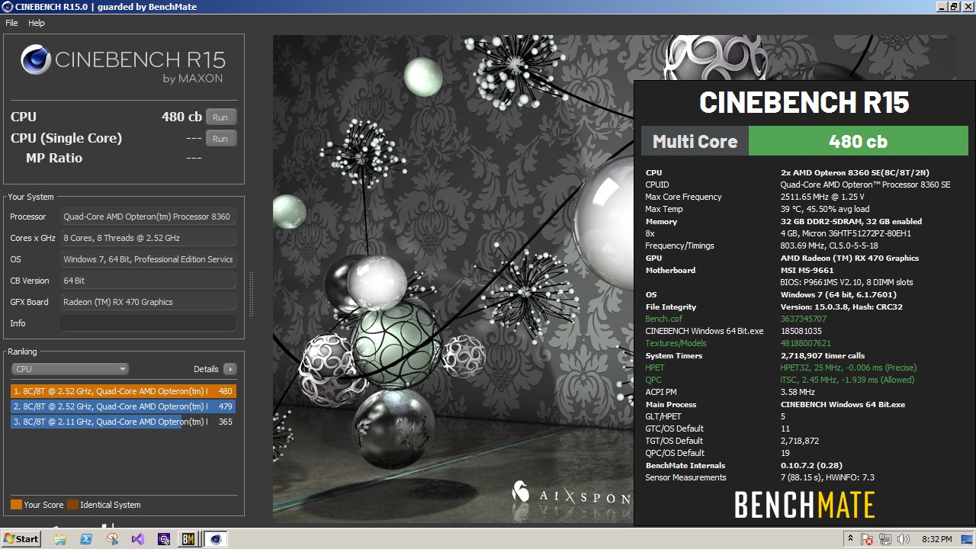The width and height of the screenshot is (976, 549).
Task: Click the Aixsponza logo in the render
Action: point(570,493)
